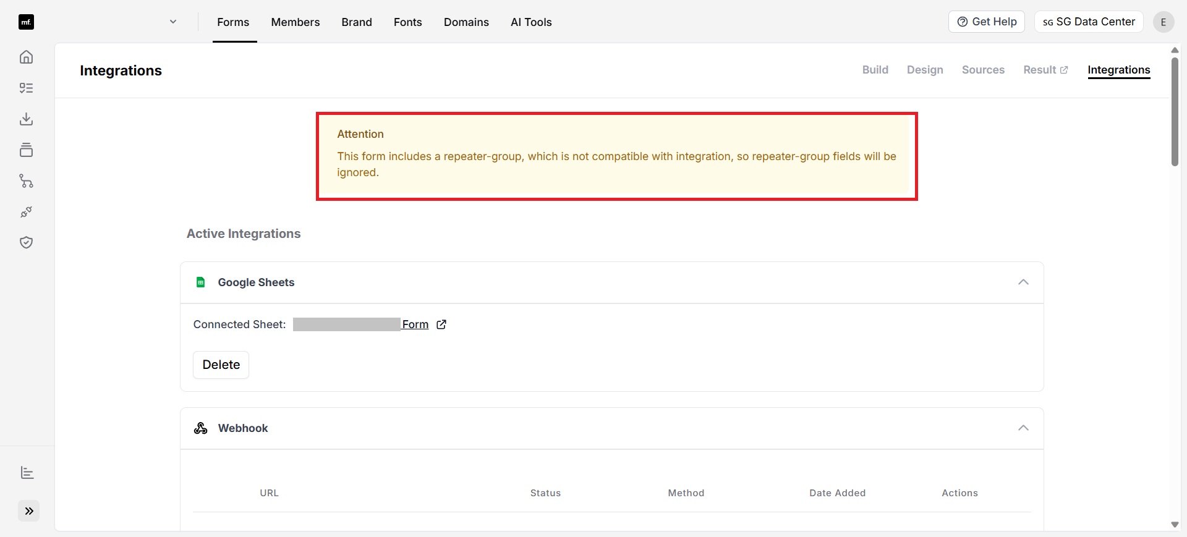Viewport: 1187px width, 537px height.
Task: Open the bar chart sidebar icon
Action: [x=27, y=473]
